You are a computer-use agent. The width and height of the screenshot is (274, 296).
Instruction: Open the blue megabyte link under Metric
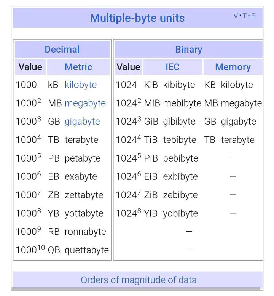[85, 103]
